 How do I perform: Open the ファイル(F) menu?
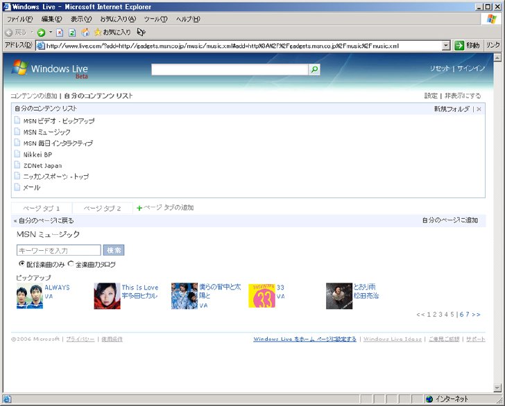coord(20,19)
